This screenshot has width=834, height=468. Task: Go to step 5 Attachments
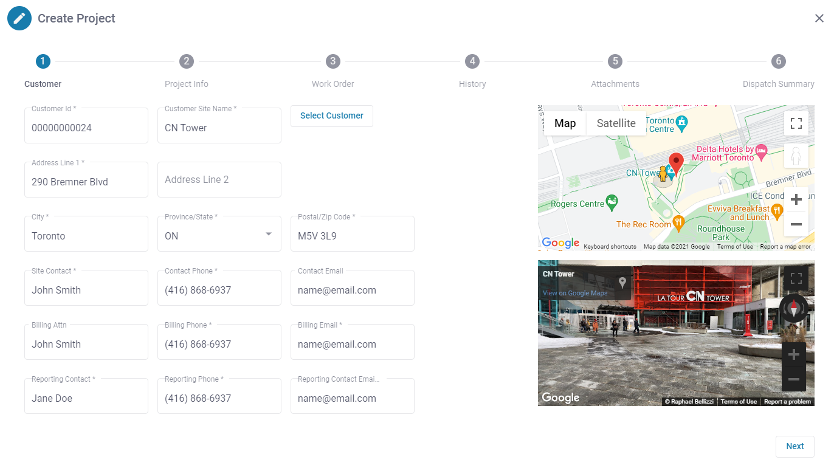[615, 61]
